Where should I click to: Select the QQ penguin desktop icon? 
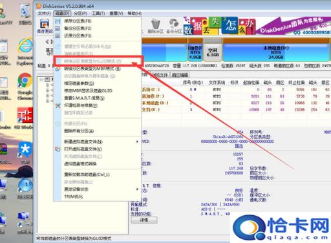click(x=25, y=188)
